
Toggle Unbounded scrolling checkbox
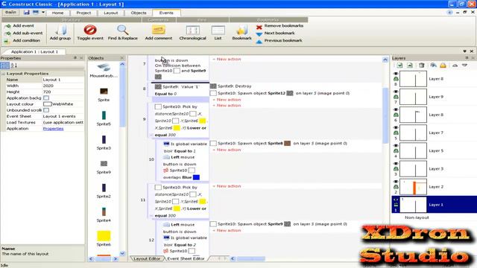pos(46,110)
